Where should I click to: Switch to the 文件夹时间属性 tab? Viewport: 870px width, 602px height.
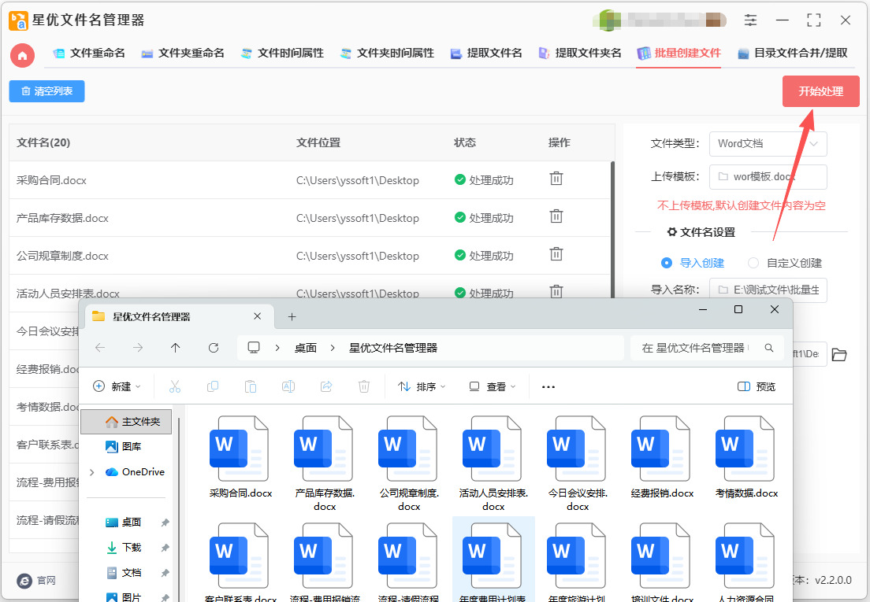[387, 54]
